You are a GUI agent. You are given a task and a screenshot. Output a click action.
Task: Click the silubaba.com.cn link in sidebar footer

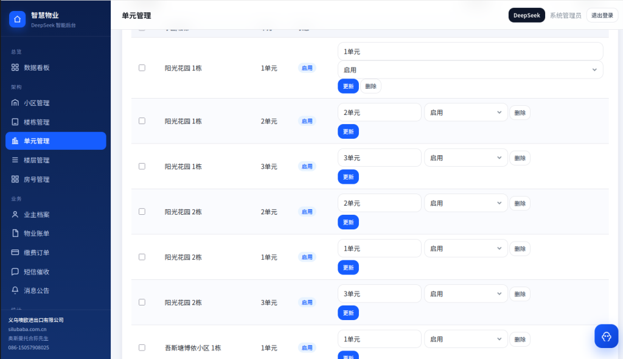pyautogui.click(x=27, y=329)
